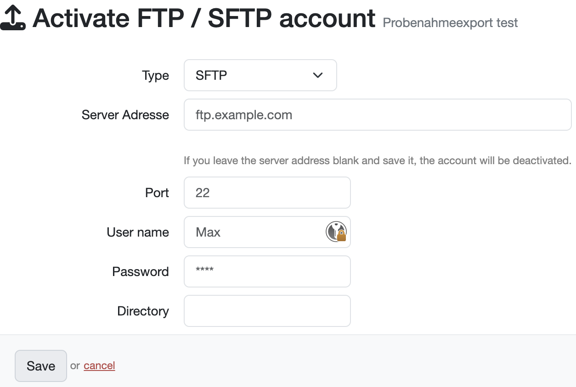Click the Port label text
This screenshot has height=387, width=576.
[157, 193]
